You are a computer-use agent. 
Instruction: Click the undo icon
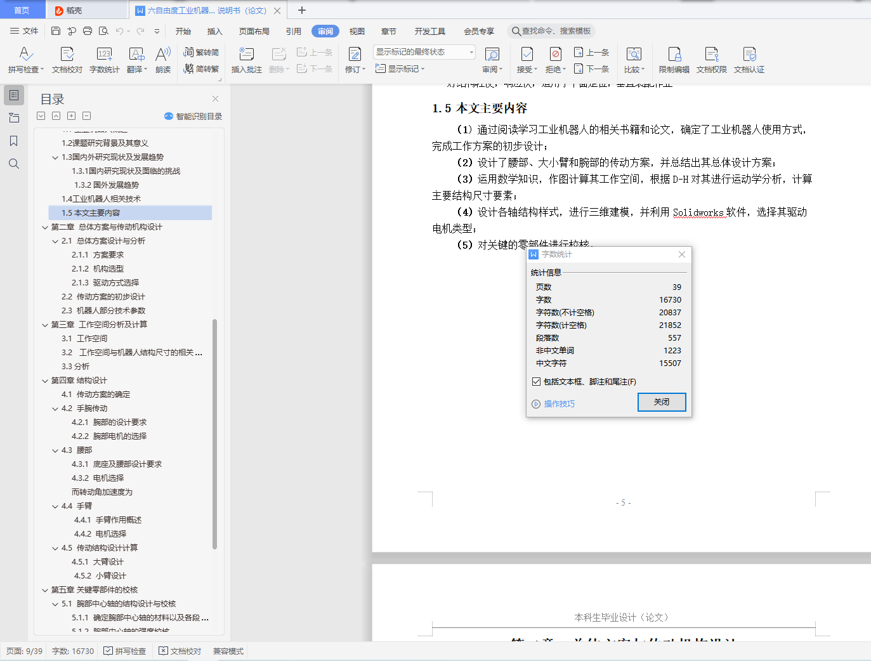click(119, 31)
